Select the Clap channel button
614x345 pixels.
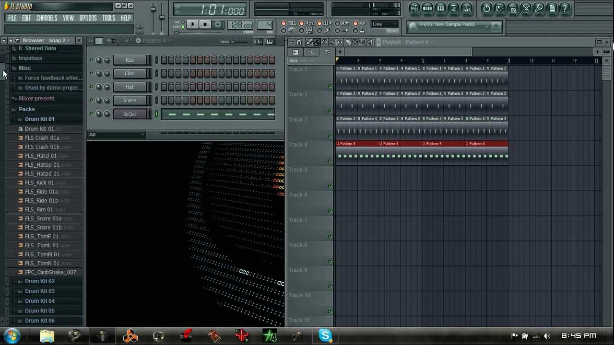pyautogui.click(x=130, y=74)
